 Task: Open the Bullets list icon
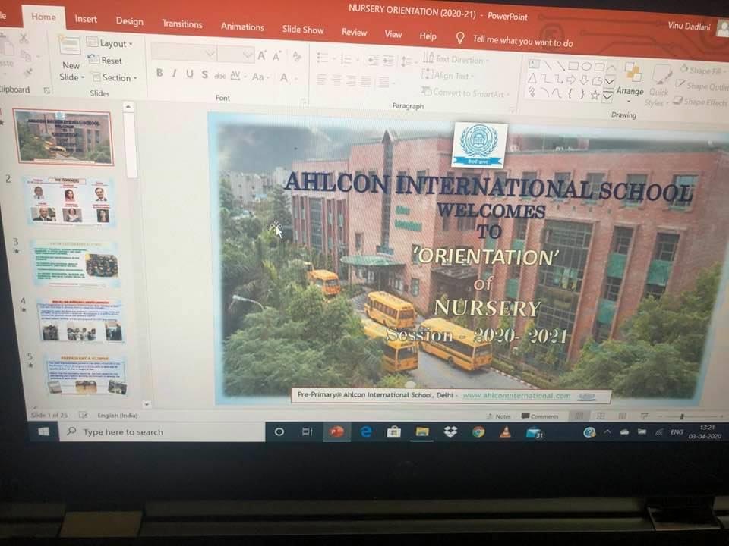point(324,58)
